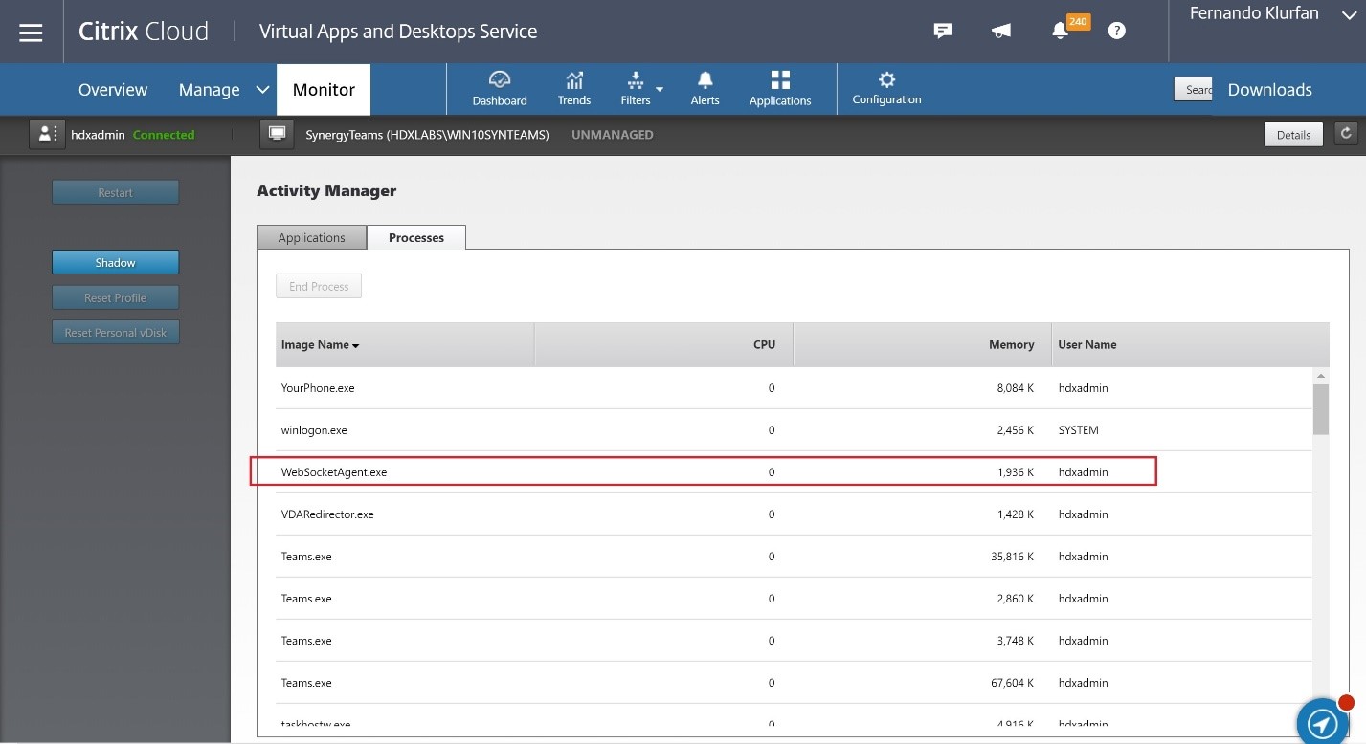Viewport: 1366px width, 744px height.
Task: Click the Details button
Action: pos(1293,135)
